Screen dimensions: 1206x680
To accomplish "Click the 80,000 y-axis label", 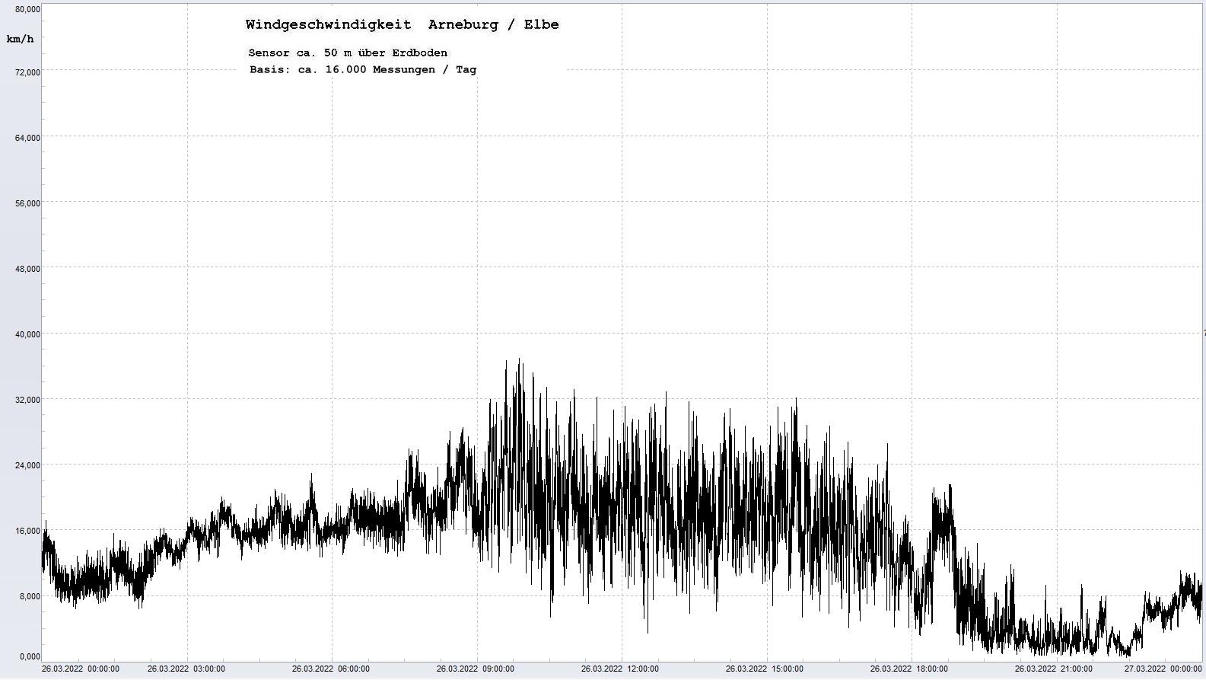I will pyautogui.click(x=27, y=9).
